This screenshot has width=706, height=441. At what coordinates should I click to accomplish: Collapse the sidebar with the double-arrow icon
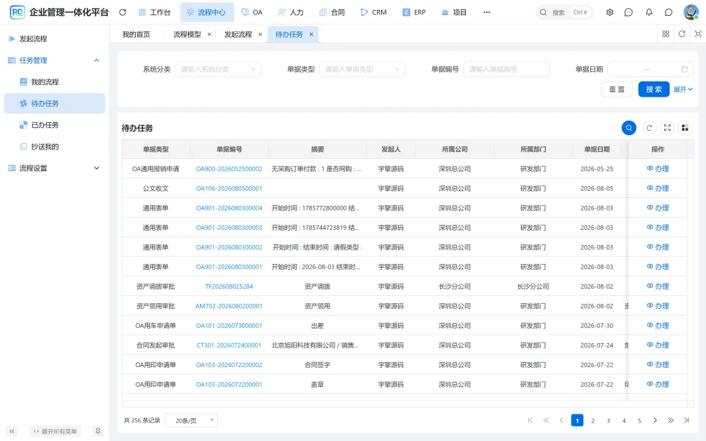tap(12, 431)
